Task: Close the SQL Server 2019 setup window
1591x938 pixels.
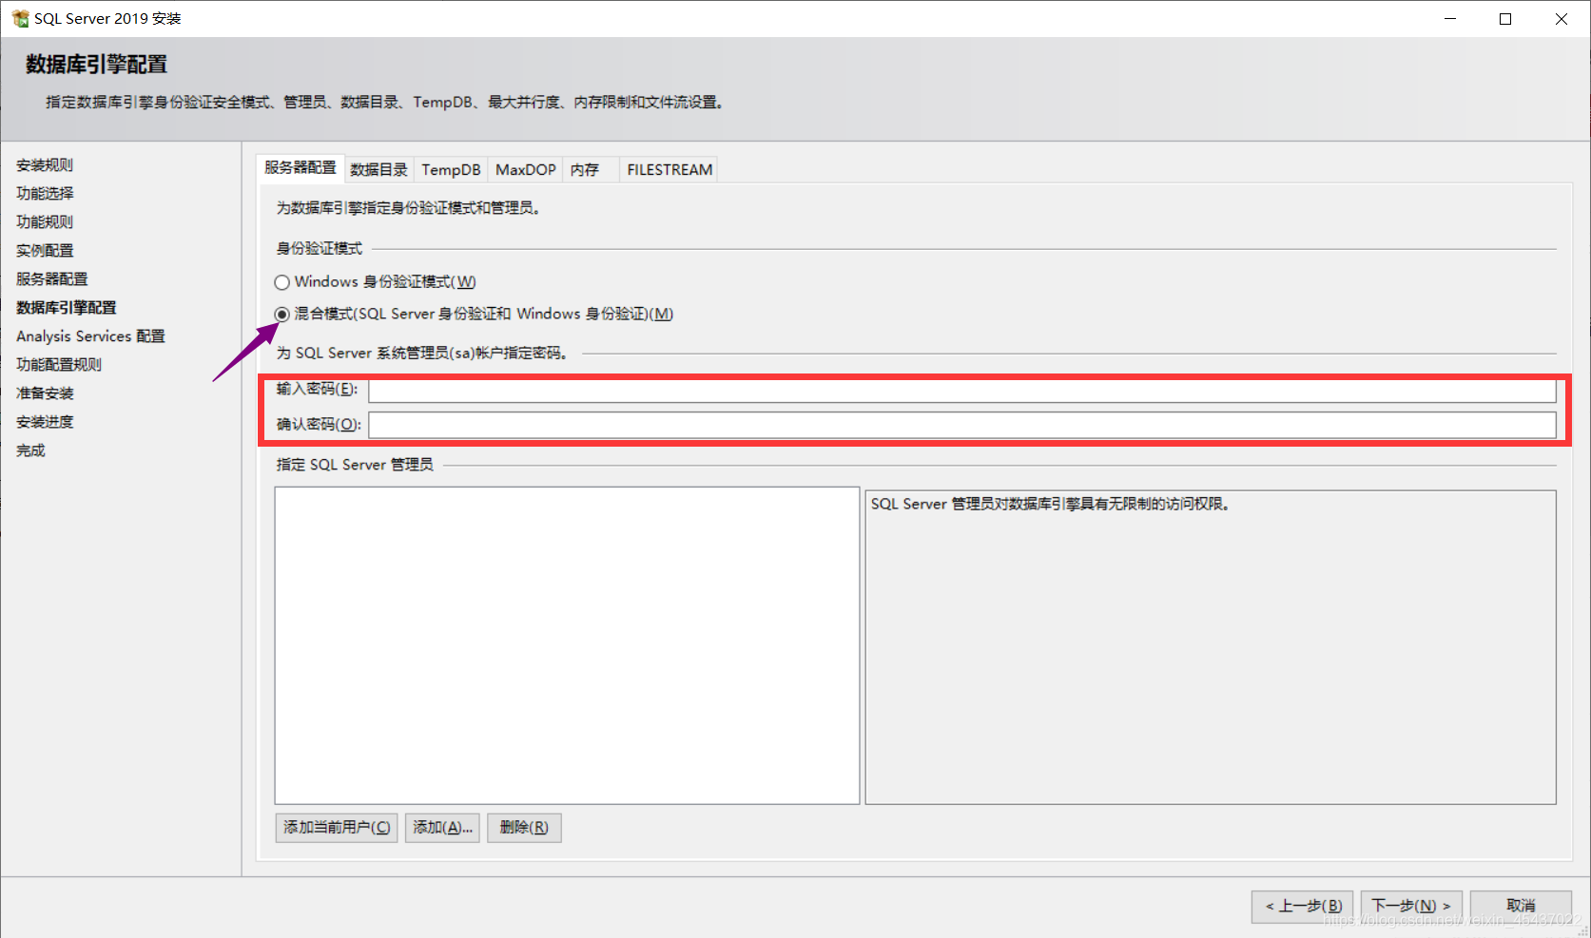Action: [x=1562, y=19]
